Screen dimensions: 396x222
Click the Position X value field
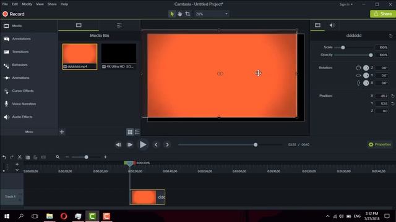click(382, 96)
